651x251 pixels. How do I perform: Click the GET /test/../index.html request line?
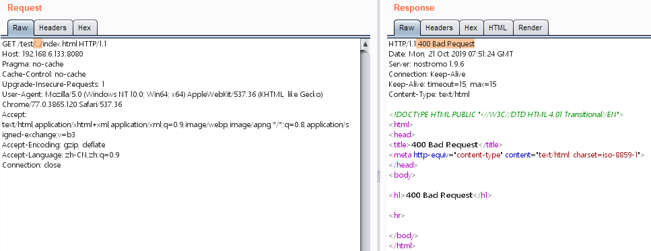click(55, 44)
